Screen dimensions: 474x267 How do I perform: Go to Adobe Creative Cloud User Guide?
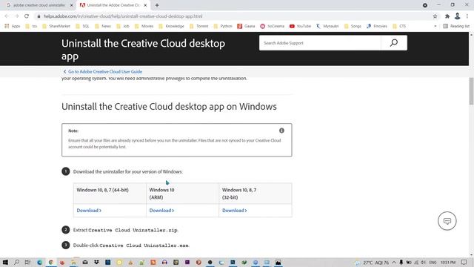tap(103, 72)
